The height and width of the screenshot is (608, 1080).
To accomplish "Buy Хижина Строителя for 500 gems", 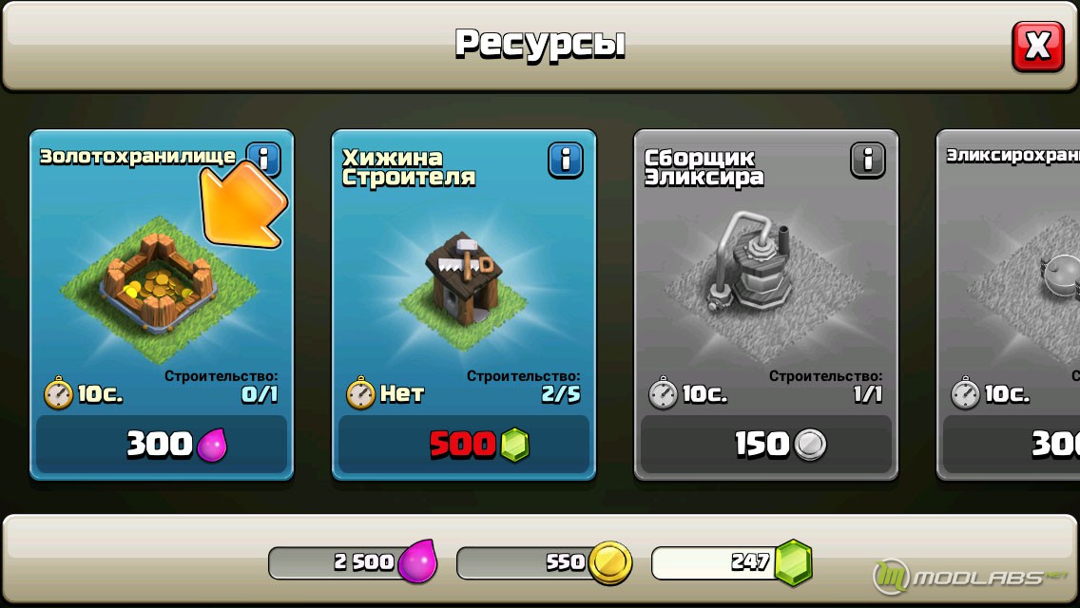I will 464,444.
